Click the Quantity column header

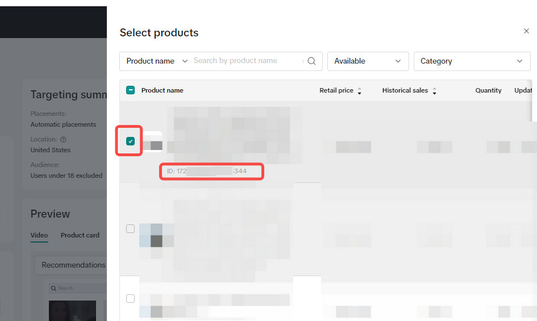click(x=488, y=90)
